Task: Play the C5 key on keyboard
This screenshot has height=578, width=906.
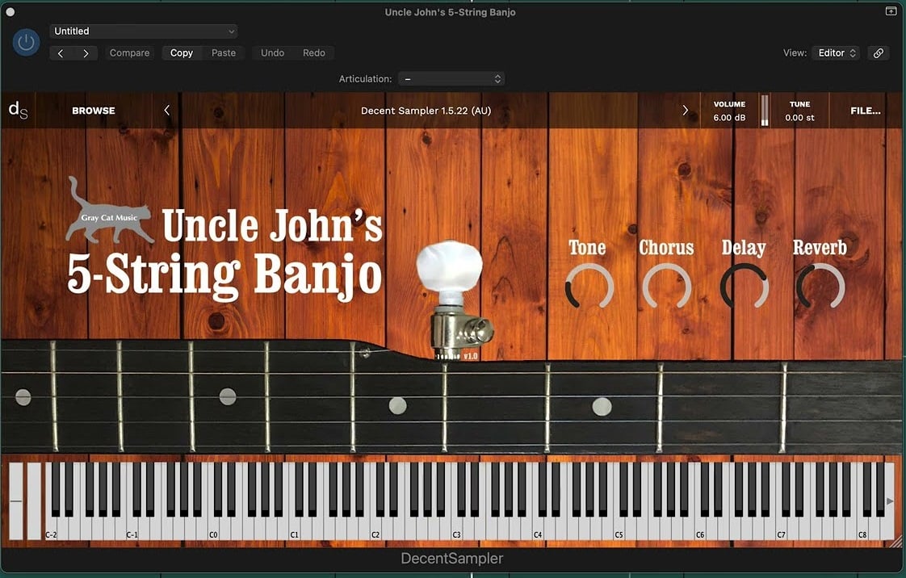Action: click(619, 528)
